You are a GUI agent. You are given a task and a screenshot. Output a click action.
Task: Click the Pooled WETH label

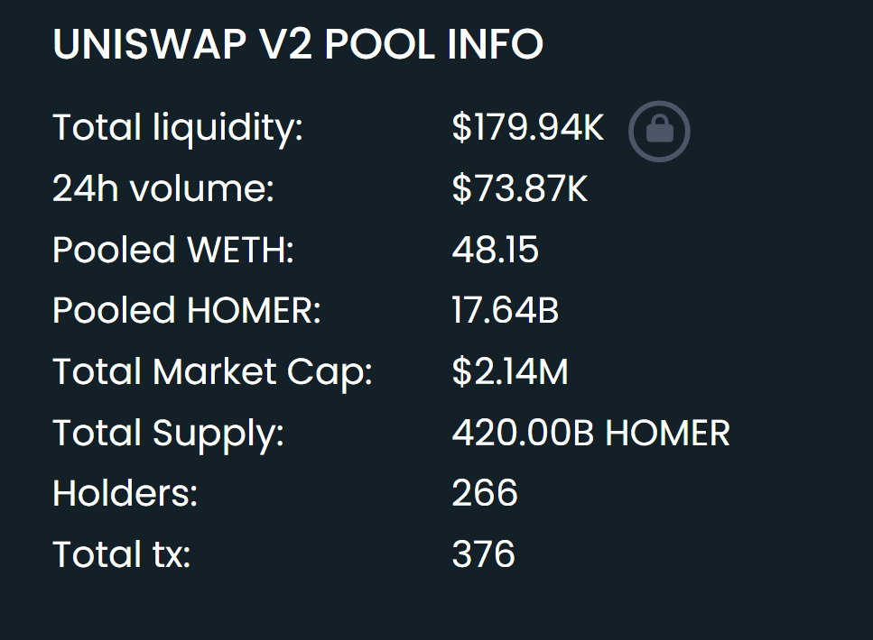coord(173,250)
